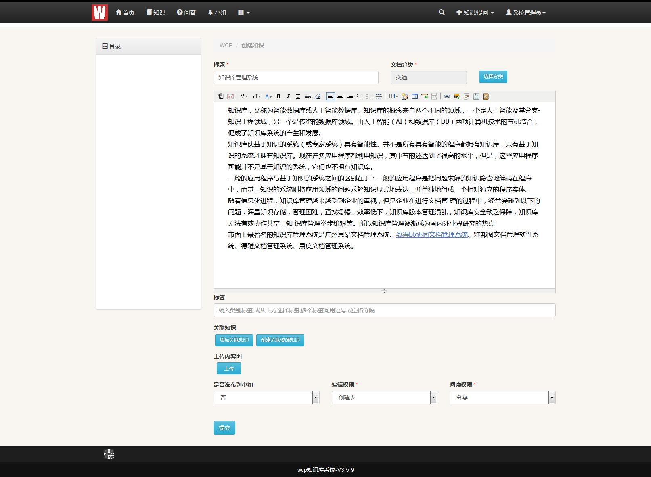This screenshot has width=651, height=477.
Task: Open the 知识 menu item
Action: (156, 13)
